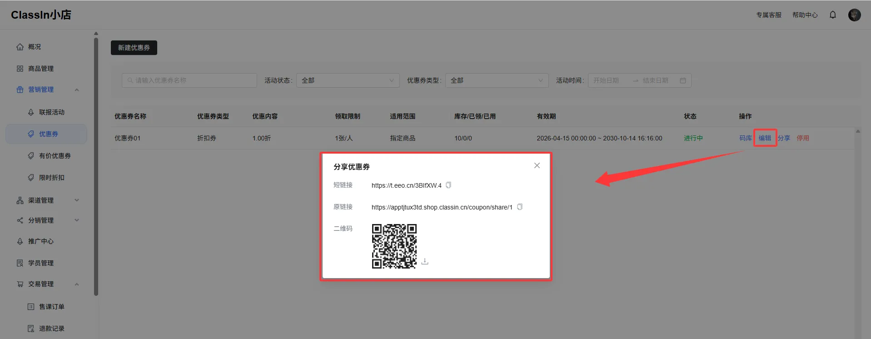Click the calendar icon in date range
This screenshot has height=339, width=871.
point(682,80)
